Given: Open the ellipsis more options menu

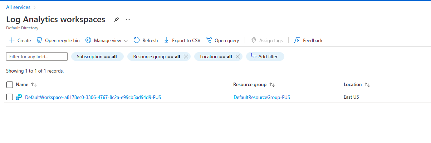Looking at the screenshot, I should [x=128, y=19].
